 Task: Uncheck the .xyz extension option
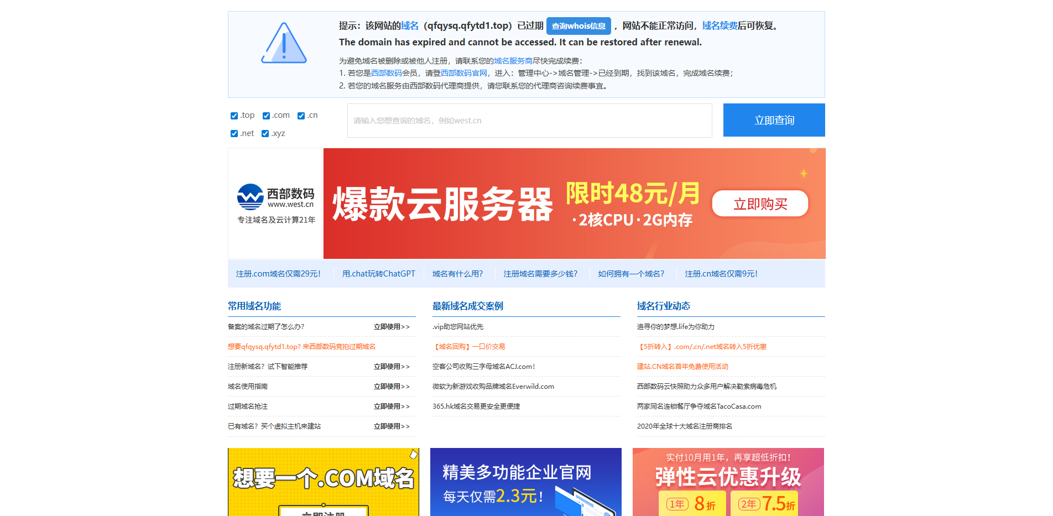265,133
